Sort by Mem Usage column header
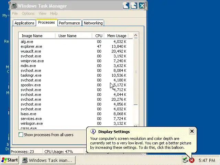Image resolution: width=220 pixels, height=165 pixels. point(116,36)
